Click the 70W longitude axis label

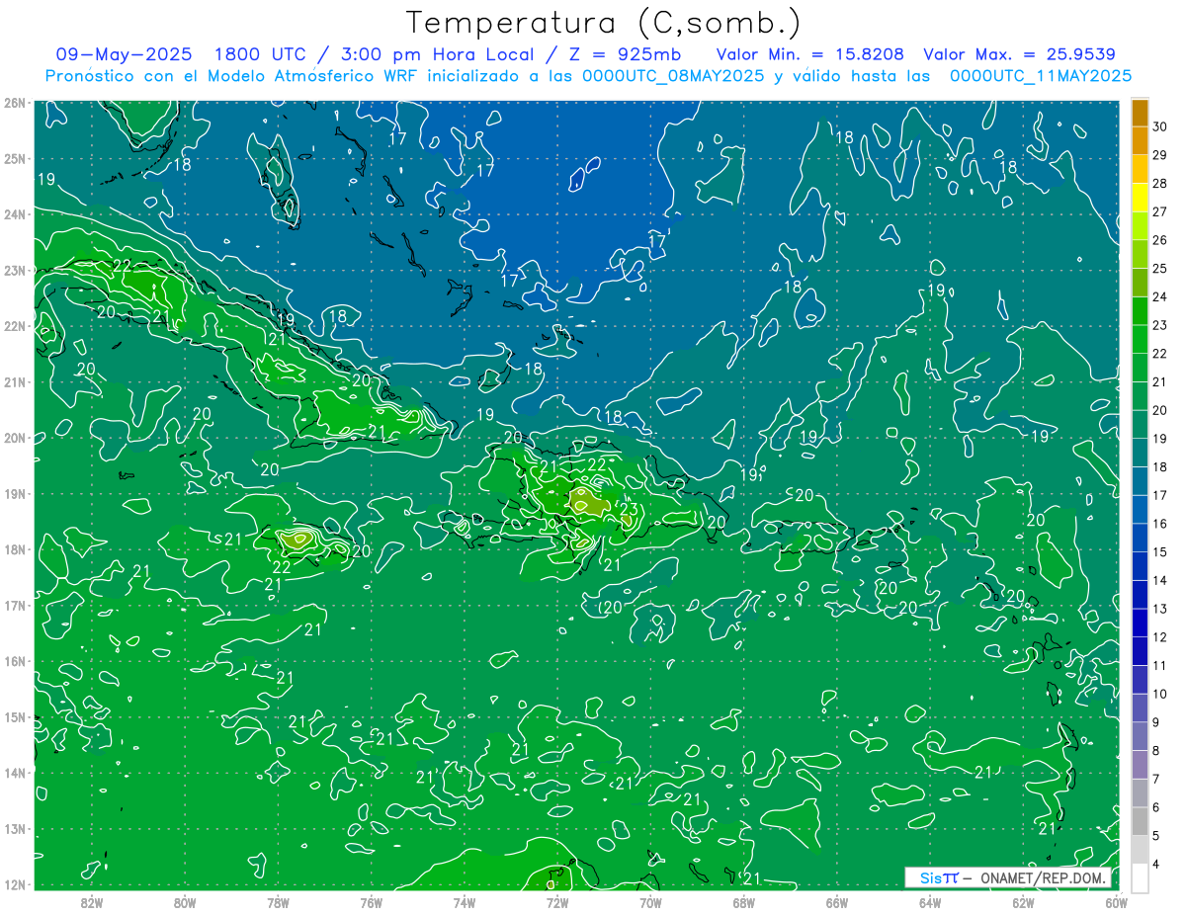coord(650,903)
